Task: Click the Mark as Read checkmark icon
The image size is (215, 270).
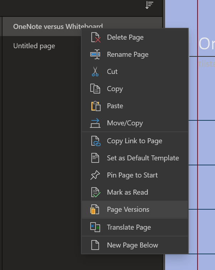Action: click(x=95, y=192)
